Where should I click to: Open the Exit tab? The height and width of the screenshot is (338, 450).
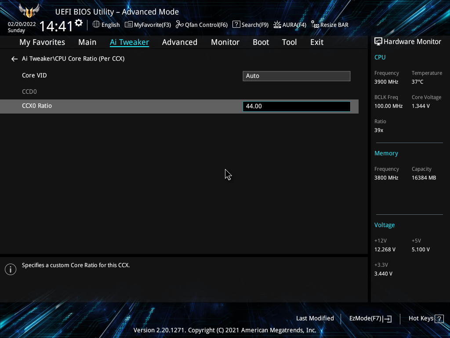(317, 42)
